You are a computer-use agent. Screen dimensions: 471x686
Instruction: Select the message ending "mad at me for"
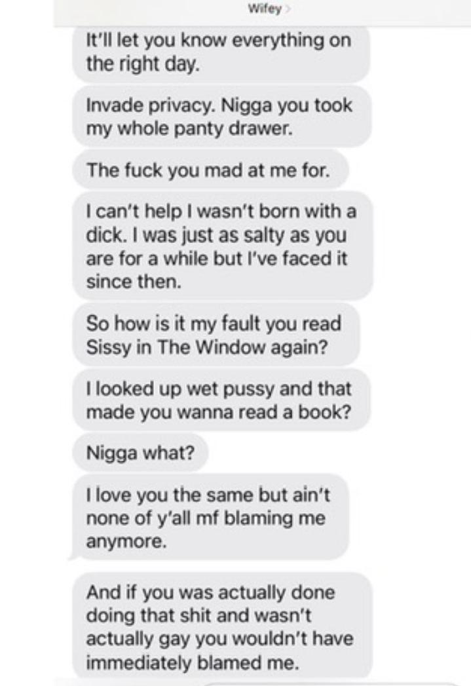coord(210,170)
